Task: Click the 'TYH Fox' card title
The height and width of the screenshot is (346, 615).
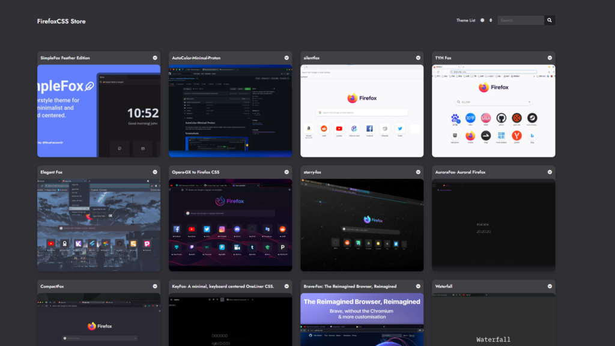Action: [443, 58]
